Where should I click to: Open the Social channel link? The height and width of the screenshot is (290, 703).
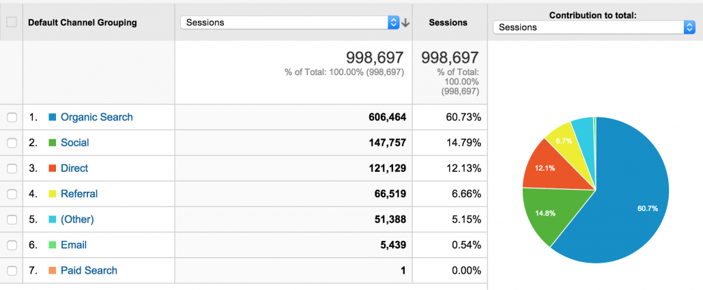point(75,143)
